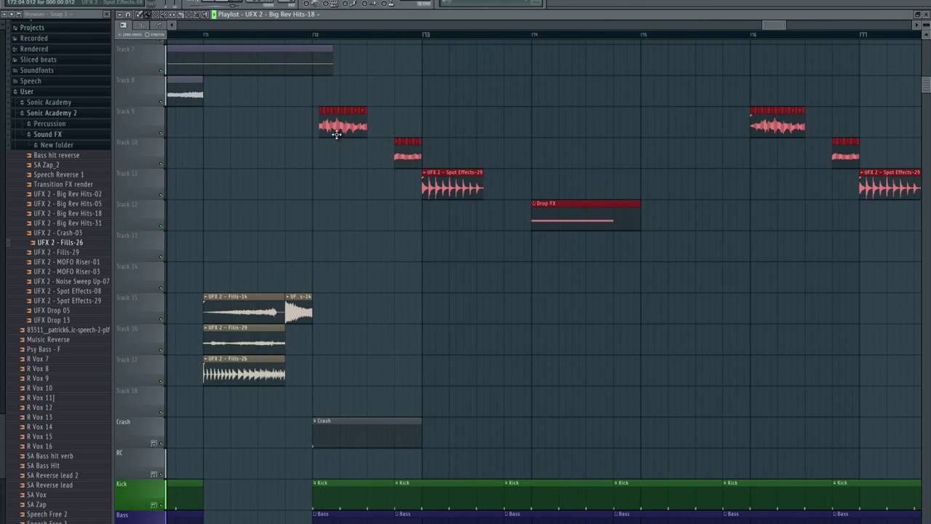This screenshot has height=524, width=931.
Task: Switch to the third Playlist view tab
Action: [x=159, y=25]
